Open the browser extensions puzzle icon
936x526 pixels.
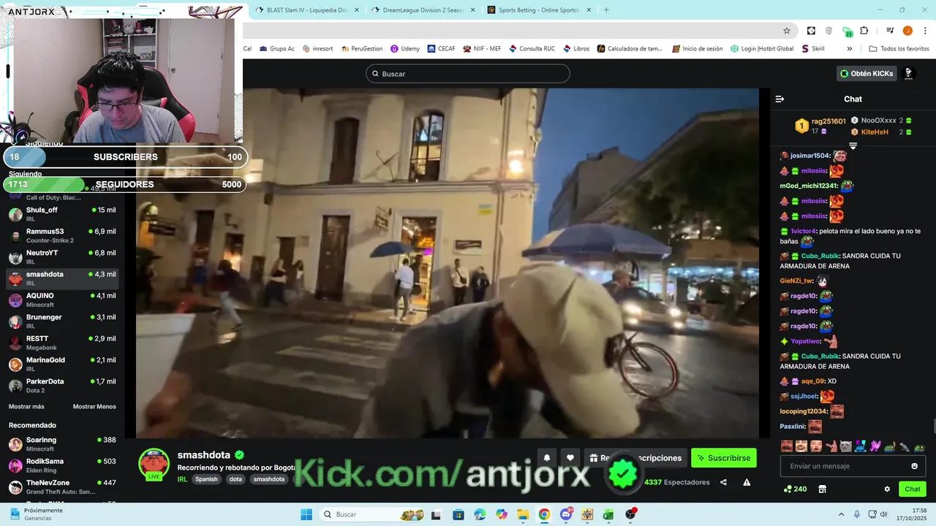tap(864, 31)
